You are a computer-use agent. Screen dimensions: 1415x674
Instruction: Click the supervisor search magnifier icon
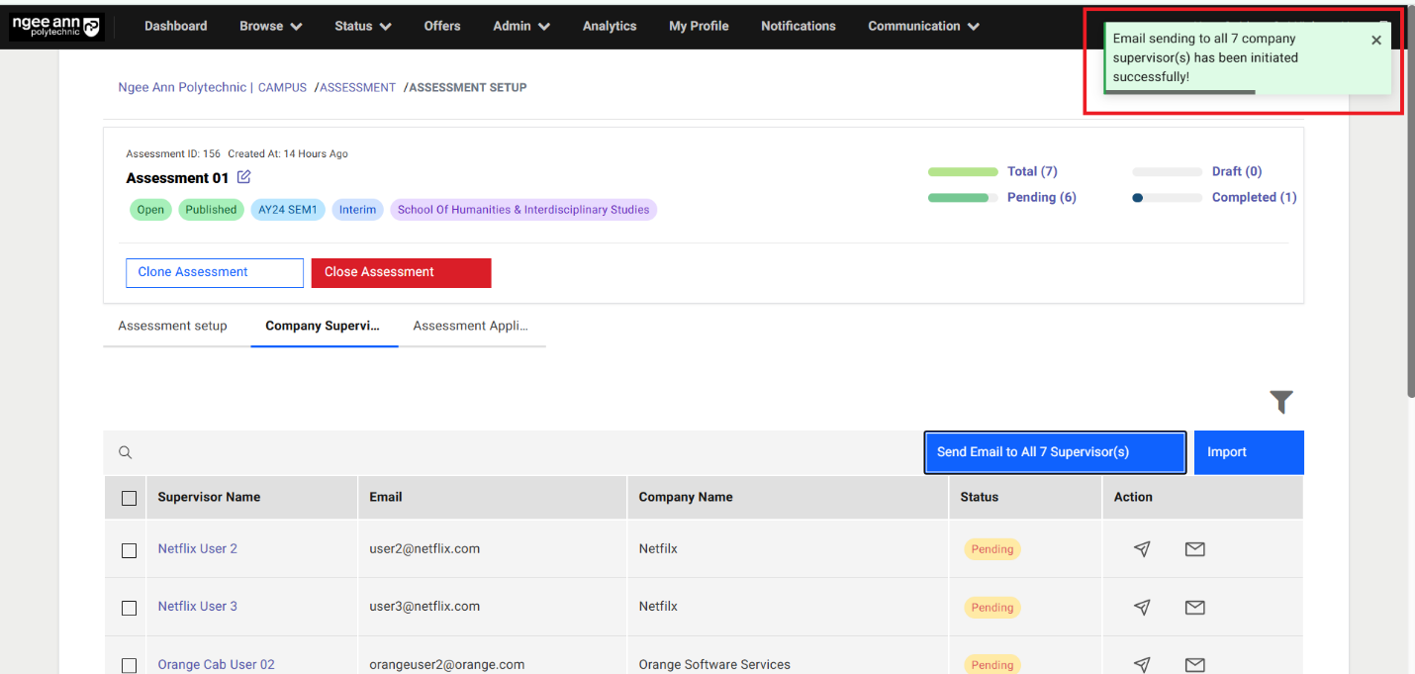tap(126, 452)
